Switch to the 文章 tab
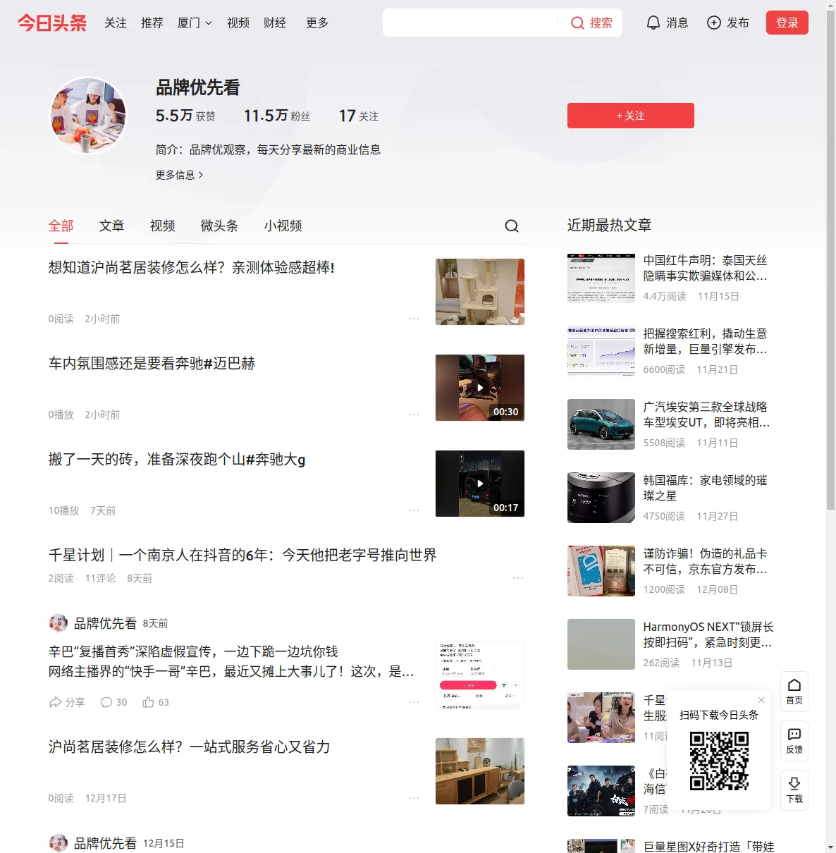The image size is (836, 853). point(112,226)
